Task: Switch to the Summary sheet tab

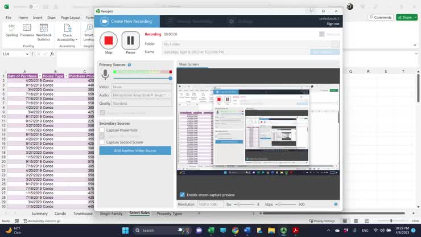Action: click(39, 214)
